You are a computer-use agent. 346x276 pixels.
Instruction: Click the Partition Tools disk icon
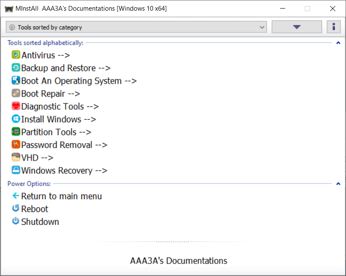[16, 132]
